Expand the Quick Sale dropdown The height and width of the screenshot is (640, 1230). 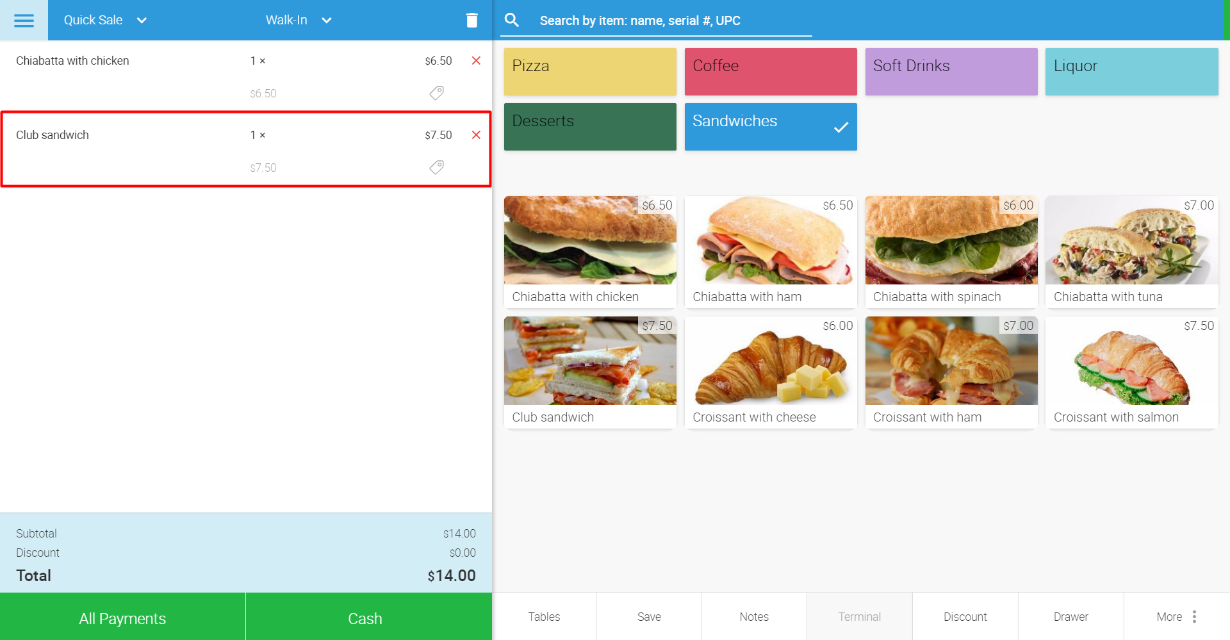[106, 21]
